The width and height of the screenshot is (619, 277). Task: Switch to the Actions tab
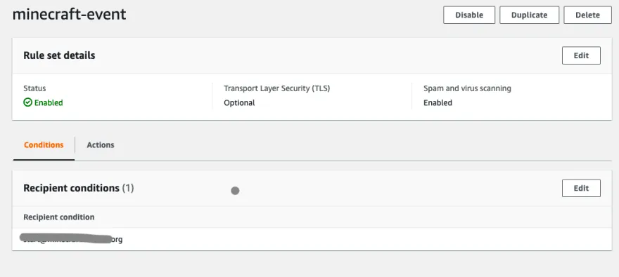101,144
